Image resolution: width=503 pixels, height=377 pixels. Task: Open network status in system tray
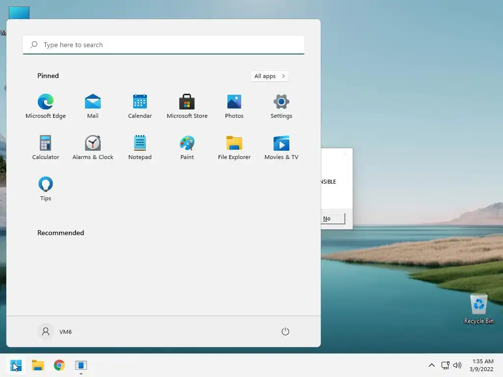click(445, 365)
